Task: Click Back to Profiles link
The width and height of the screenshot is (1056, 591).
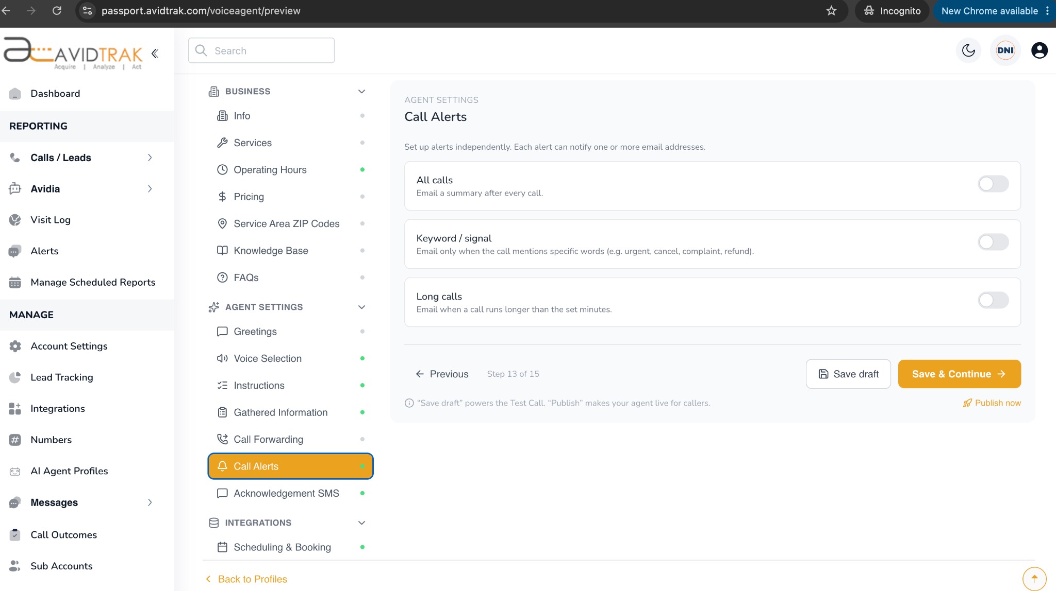Action: tap(246, 579)
